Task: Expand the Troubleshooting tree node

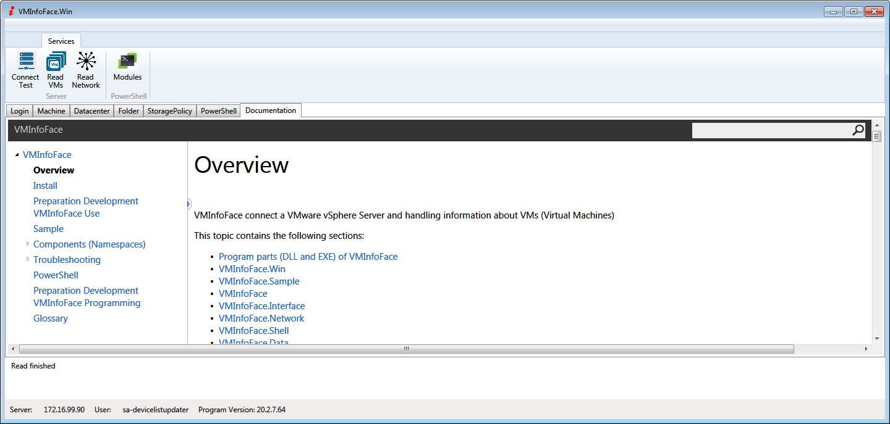Action: click(x=27, y=259)
